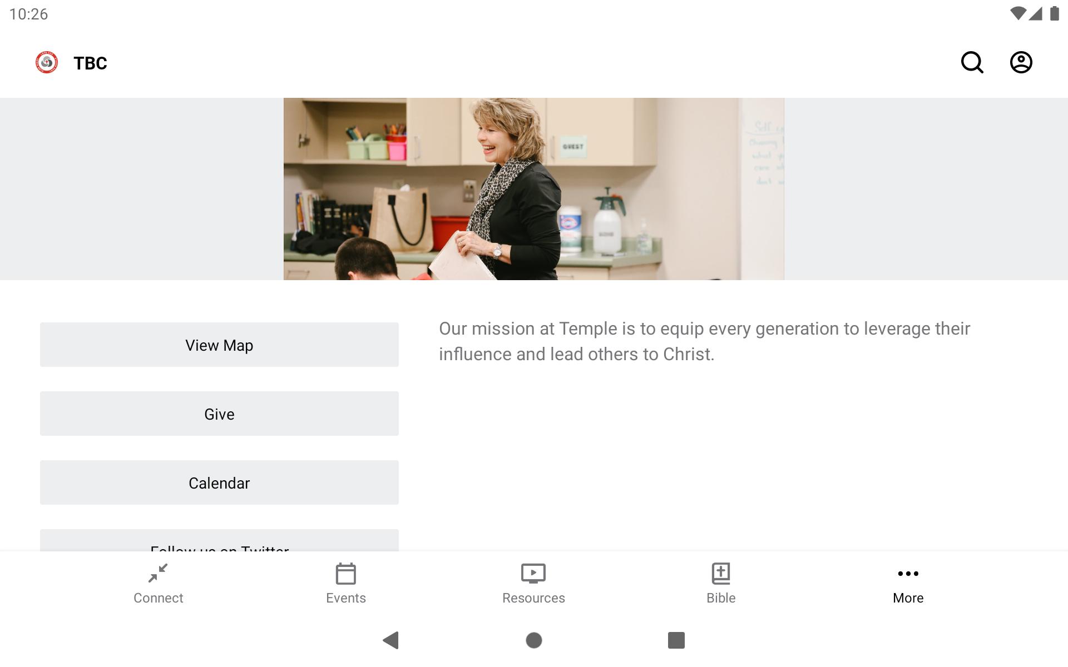Tap the Resources video player icon
Screen dimensions: 1068x667
[x=533, y=574]
